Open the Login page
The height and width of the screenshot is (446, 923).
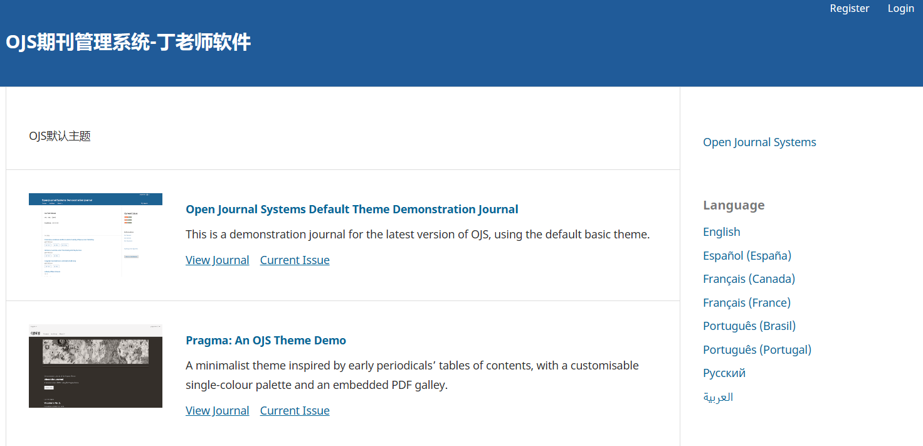click(x=900, y=8)
